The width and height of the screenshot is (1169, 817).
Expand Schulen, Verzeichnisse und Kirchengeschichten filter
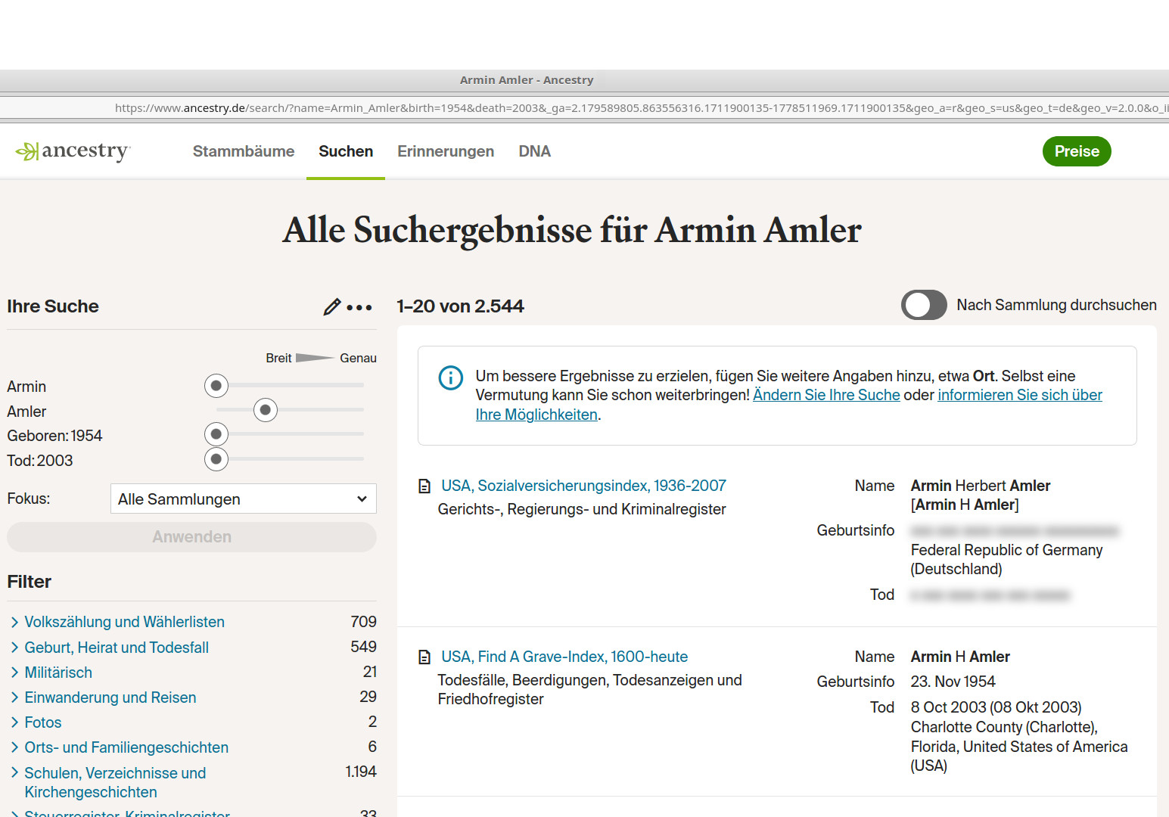[115, 782]
